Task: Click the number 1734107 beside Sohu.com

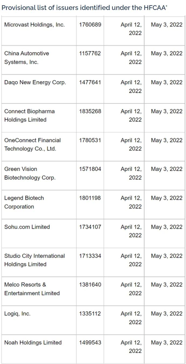Action: tap(90, 227)
